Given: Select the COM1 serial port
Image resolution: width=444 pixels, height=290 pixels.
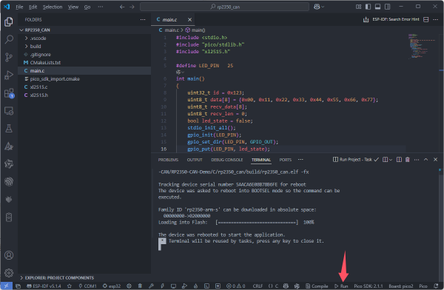Looking at the screenshot, I should (88, 286).
